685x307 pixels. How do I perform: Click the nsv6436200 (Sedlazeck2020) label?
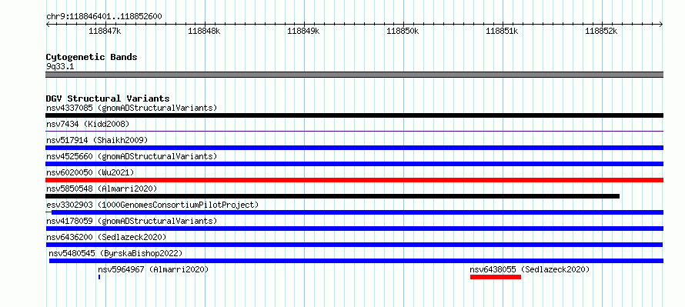[x=106, y=237]
